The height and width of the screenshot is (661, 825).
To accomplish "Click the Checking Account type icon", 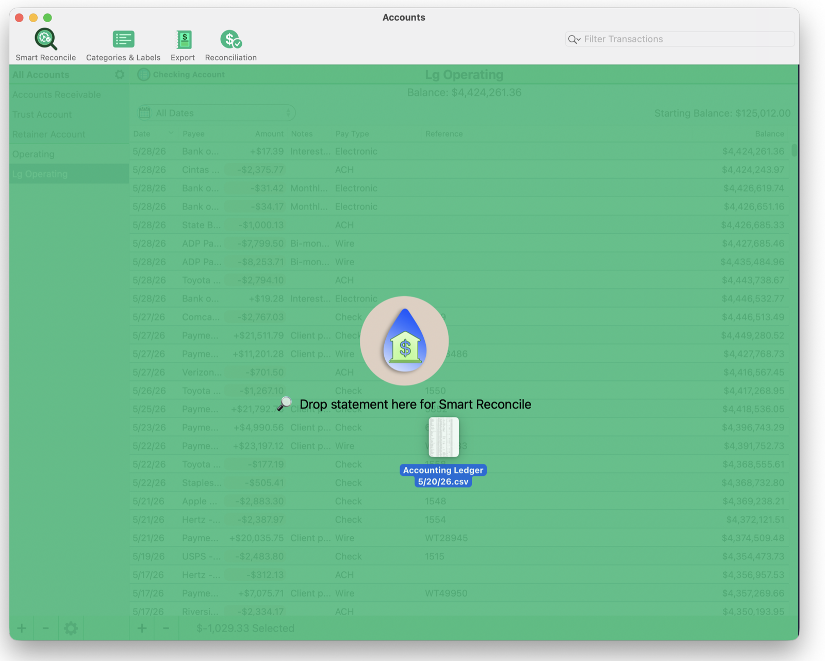I will coord(144,74).
